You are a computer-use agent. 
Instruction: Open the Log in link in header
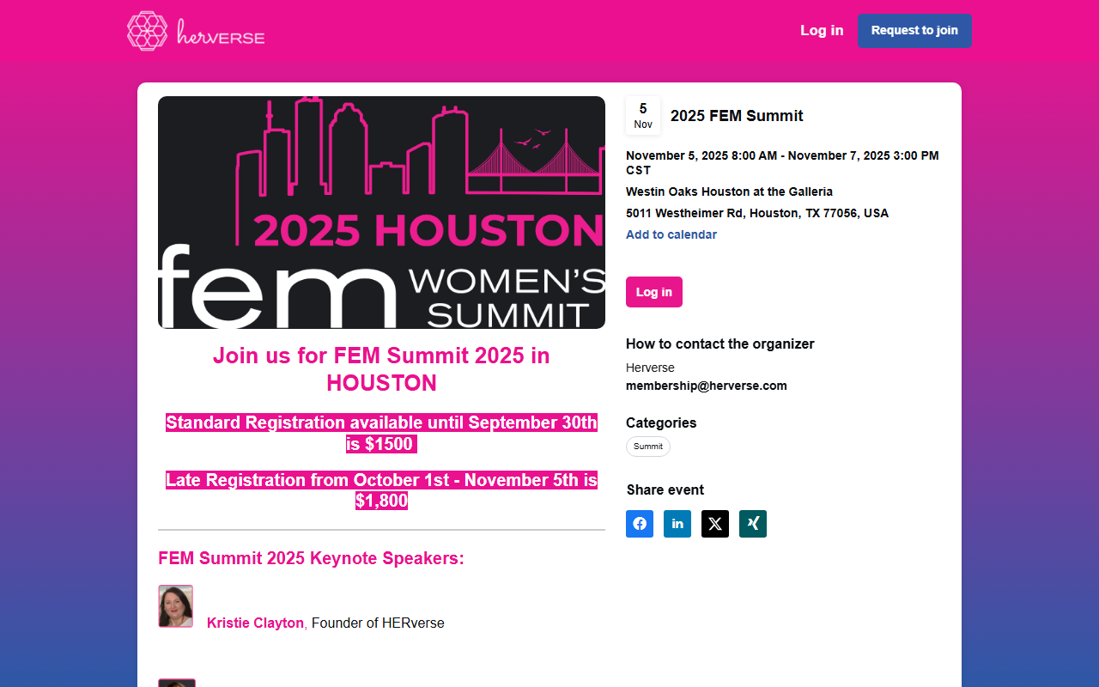click(x=822, y=30)
